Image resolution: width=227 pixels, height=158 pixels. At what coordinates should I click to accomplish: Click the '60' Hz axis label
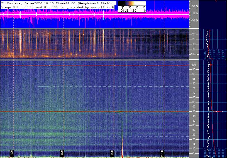[x=194, y=102]
